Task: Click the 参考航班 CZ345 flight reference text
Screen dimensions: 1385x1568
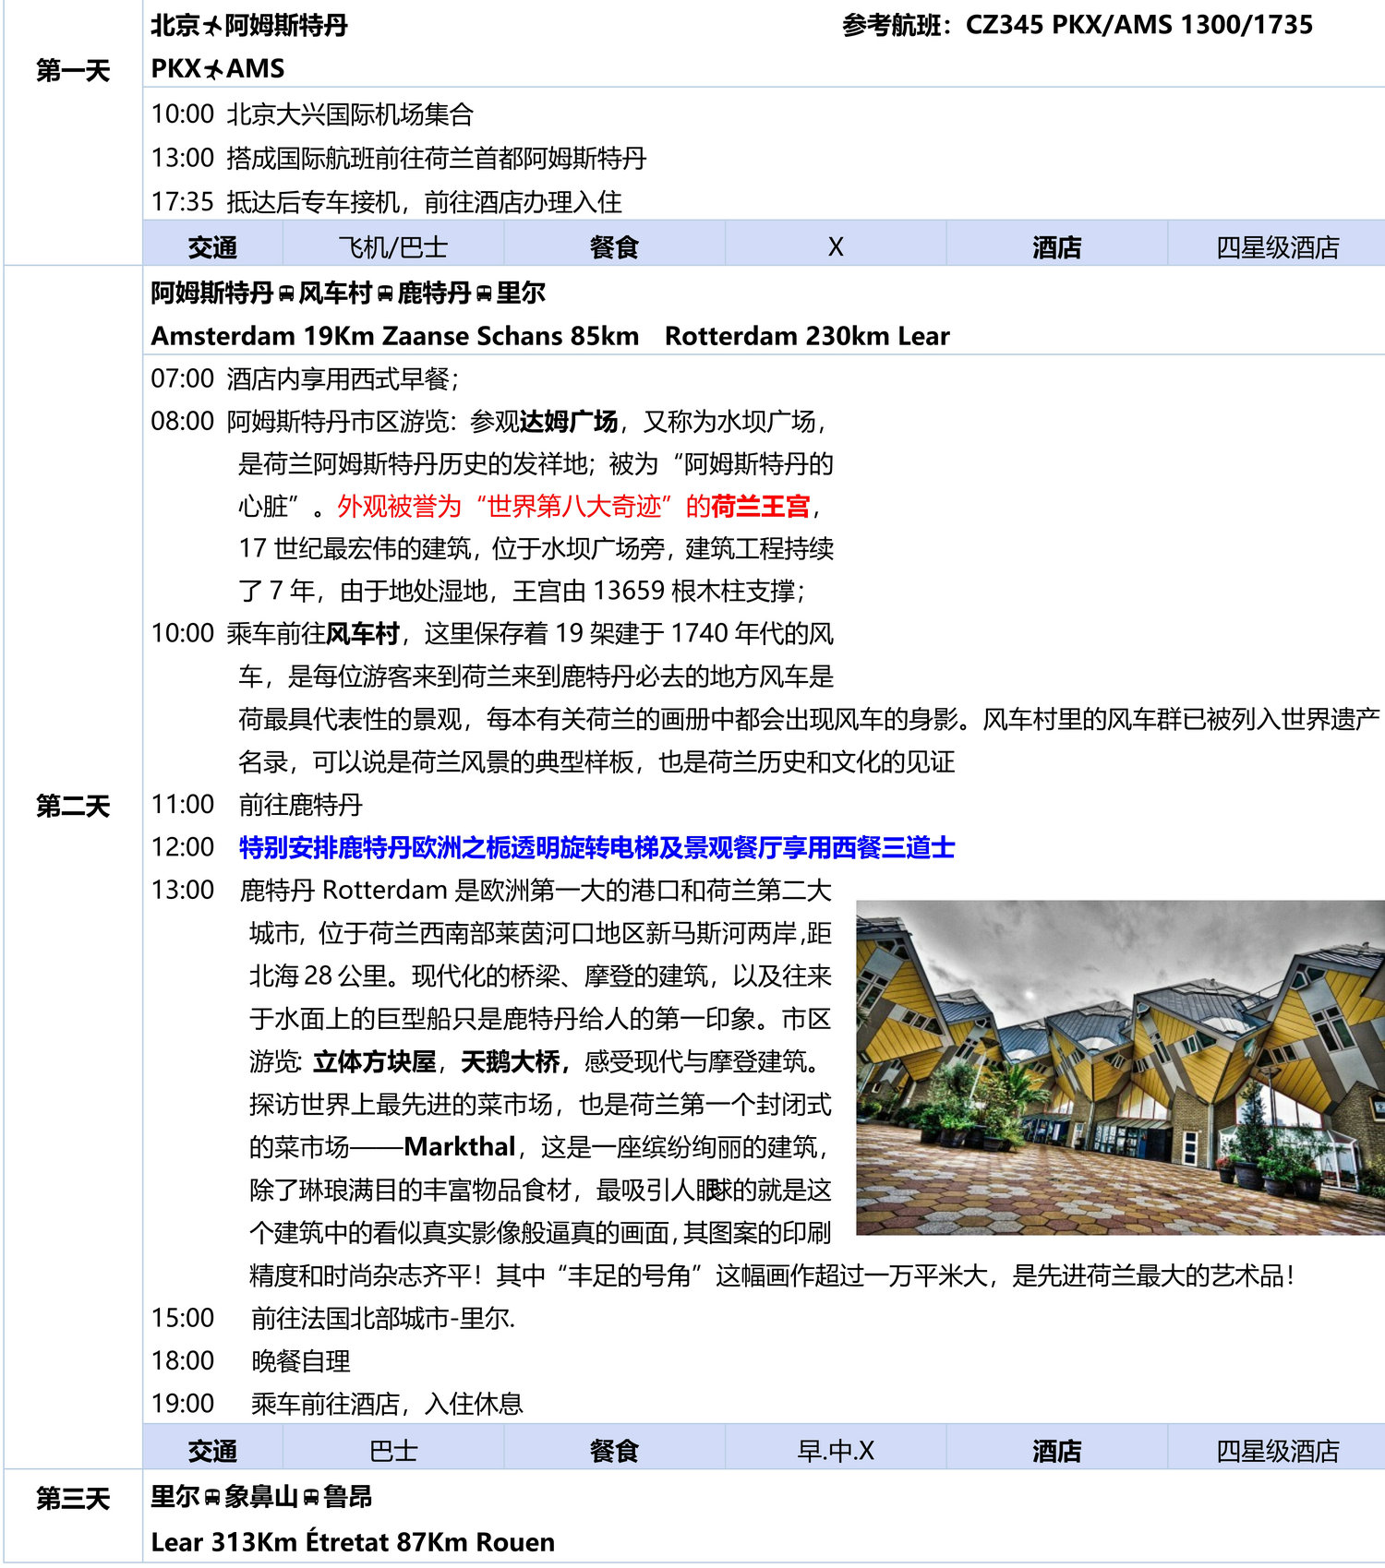Action: click(1077, 26)
